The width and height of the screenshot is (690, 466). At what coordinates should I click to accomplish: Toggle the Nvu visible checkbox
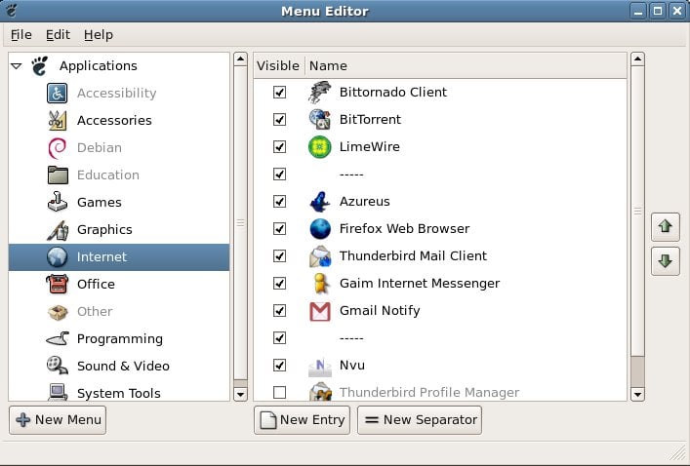279,365
